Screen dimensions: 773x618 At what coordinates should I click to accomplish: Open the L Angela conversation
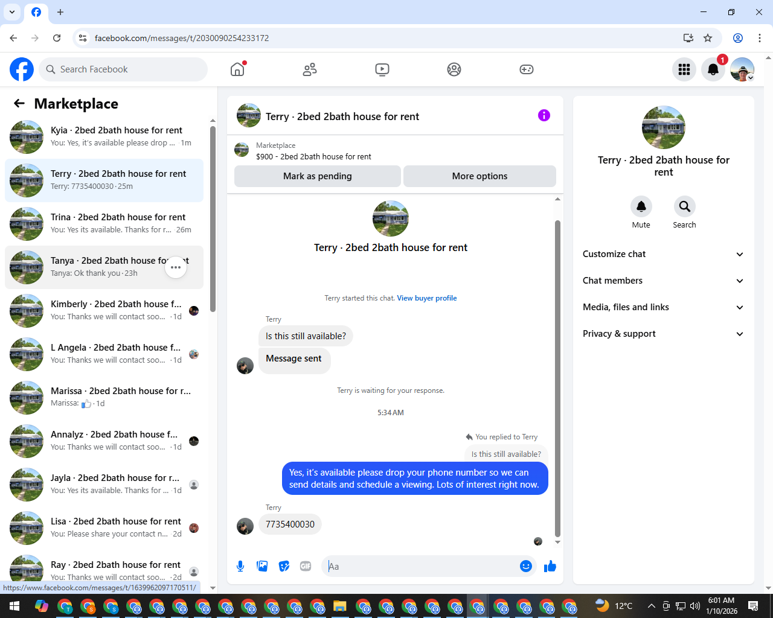104,354
